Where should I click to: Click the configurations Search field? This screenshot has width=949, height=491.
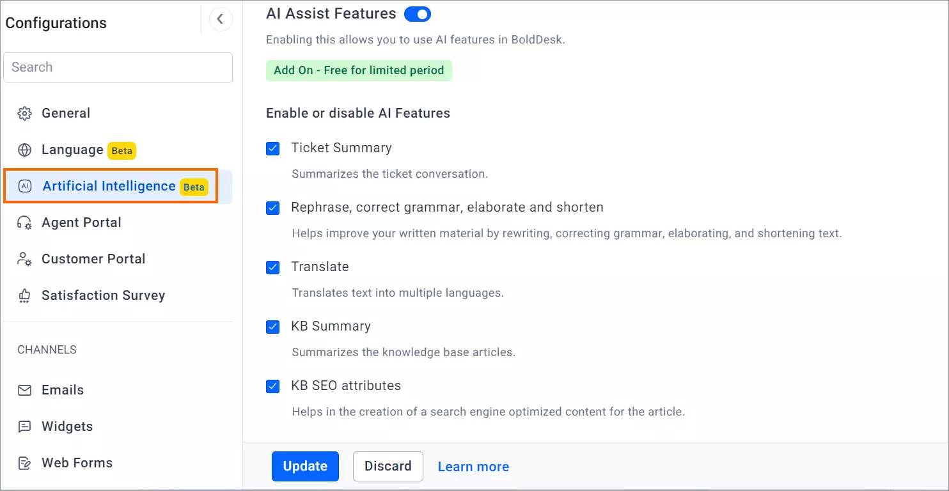[118, 67]
